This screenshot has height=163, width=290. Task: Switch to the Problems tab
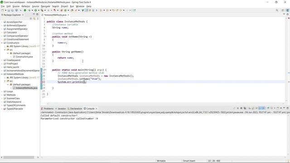tap(47, 109)
